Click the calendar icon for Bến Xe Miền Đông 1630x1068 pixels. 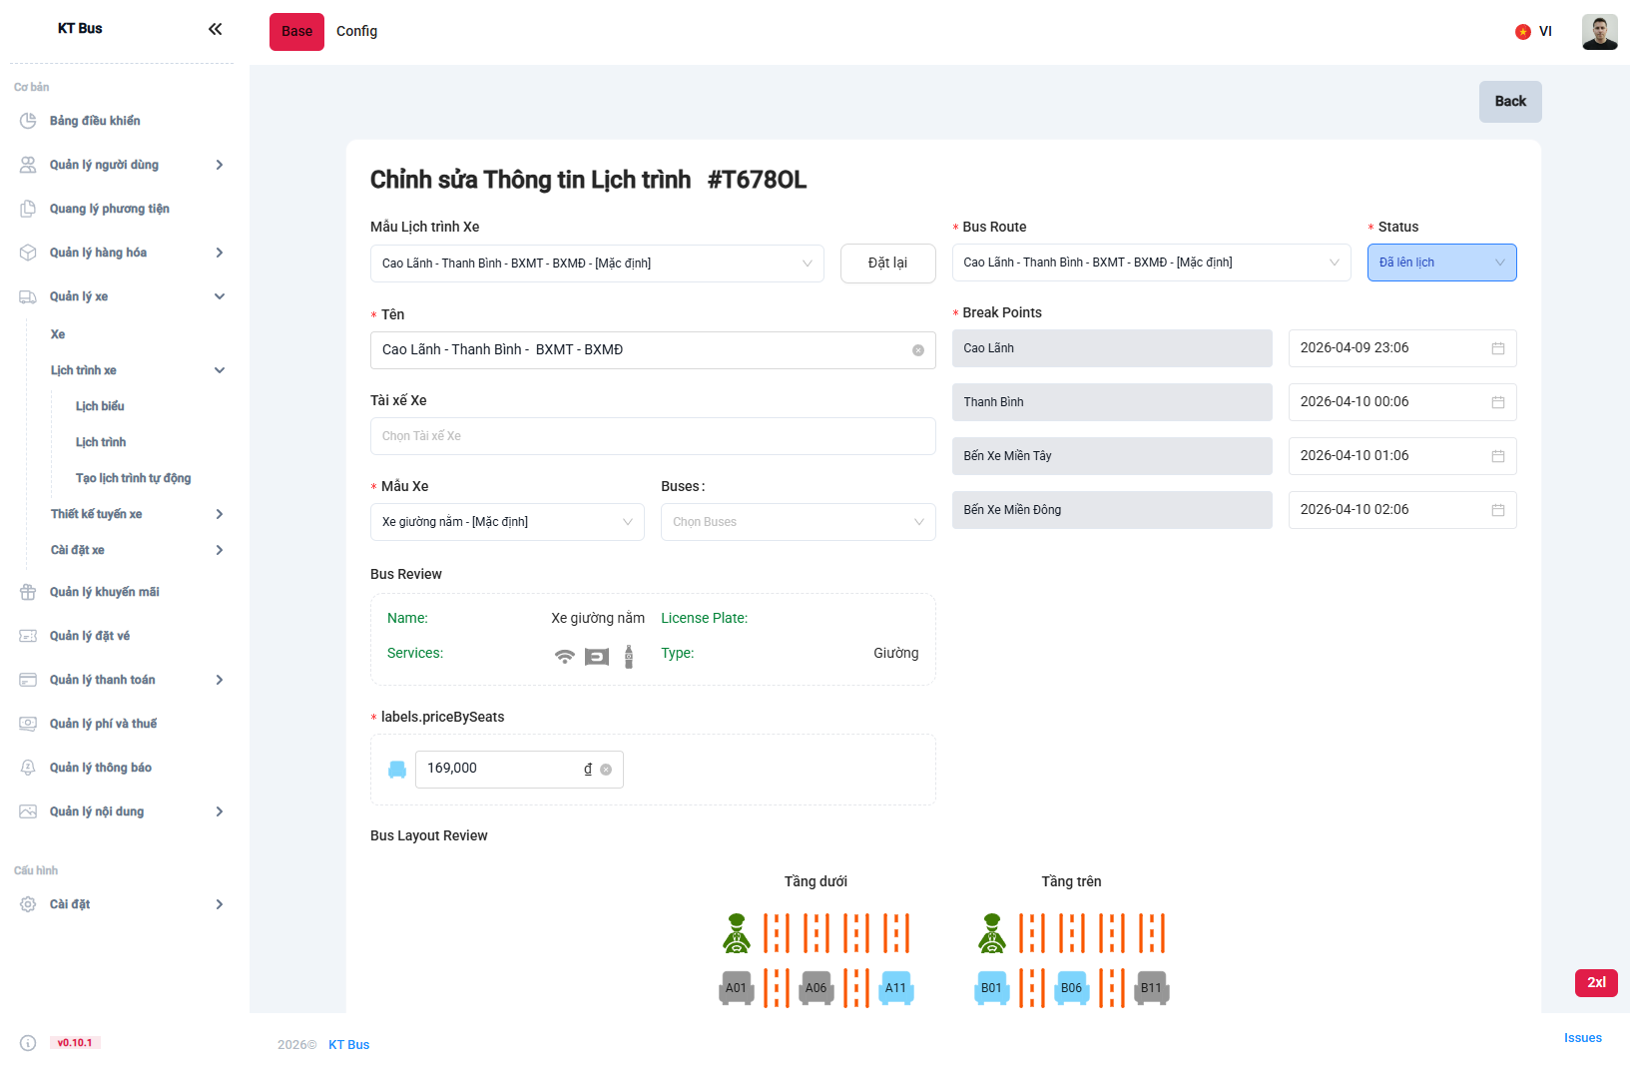coord(1497,510)
